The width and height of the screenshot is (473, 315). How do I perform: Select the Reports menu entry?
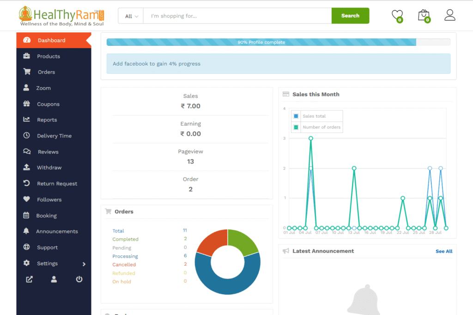54,120
